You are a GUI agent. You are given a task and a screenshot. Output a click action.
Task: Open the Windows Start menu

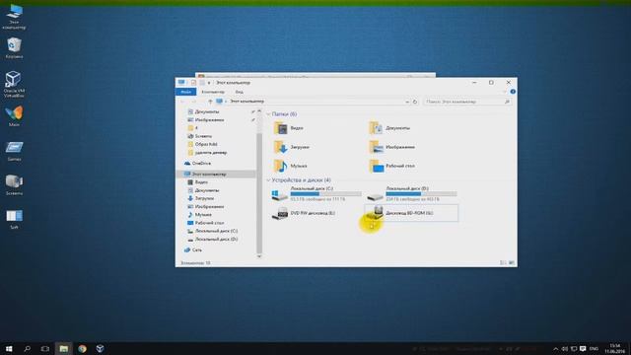point(9,348)
